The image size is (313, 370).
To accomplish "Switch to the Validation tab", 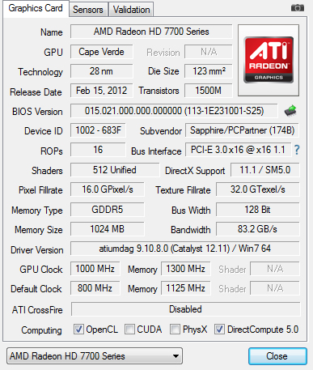I will (x=131, y=10).
